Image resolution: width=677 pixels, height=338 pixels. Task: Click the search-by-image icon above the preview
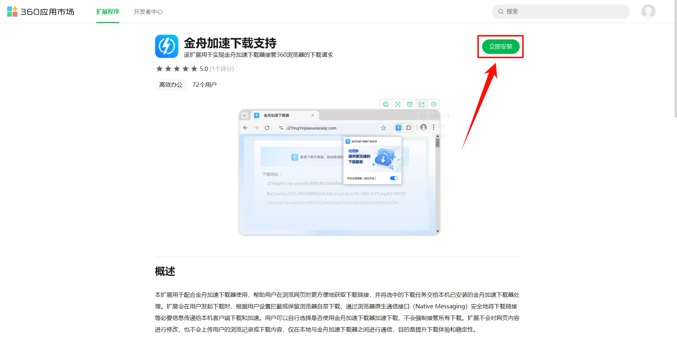point(386,104)
